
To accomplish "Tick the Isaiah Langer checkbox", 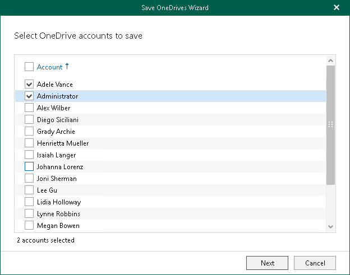I will point(29,155).
